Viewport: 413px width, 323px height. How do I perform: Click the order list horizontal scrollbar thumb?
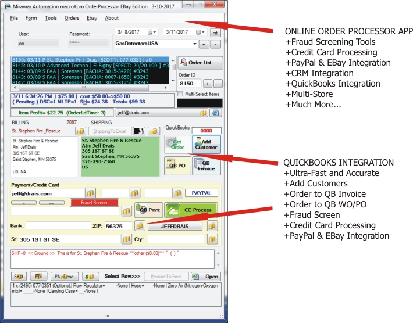pyautogui.click(x=84, y=87)
